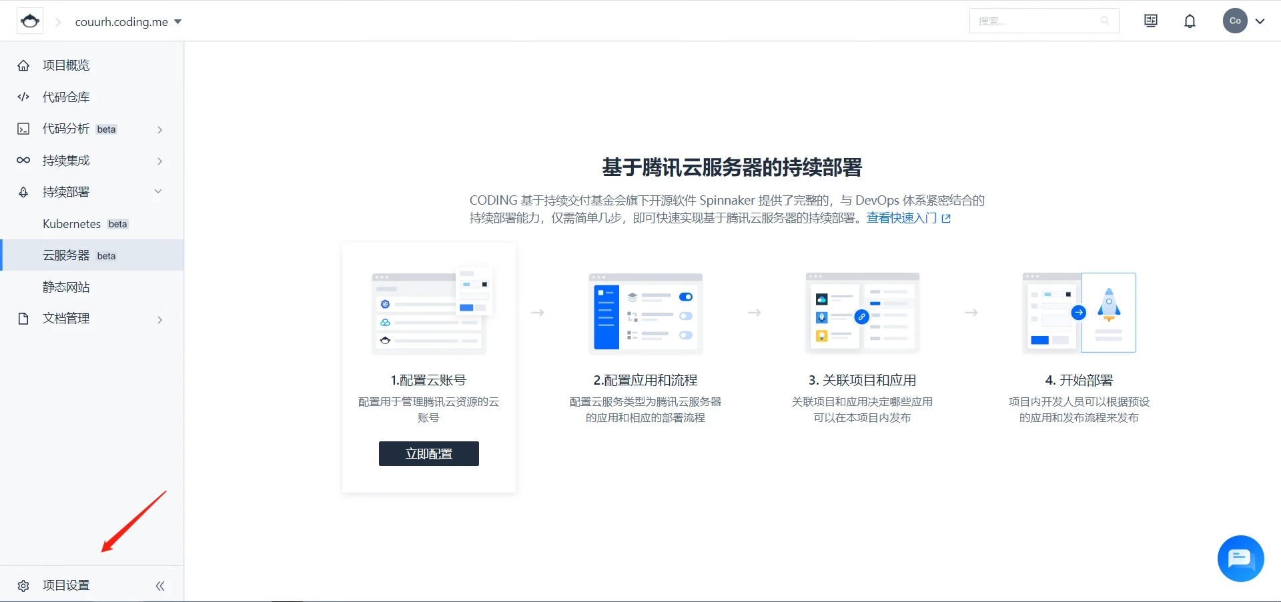Click the magnifier icon in search box
Image resolution: width=1281 pixels, height=602 pixels.
[x=1105, y=21]
